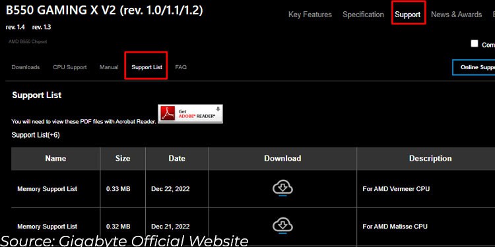Click the Date column header
Screen dimensions: 495x247
tap(177, 158)
